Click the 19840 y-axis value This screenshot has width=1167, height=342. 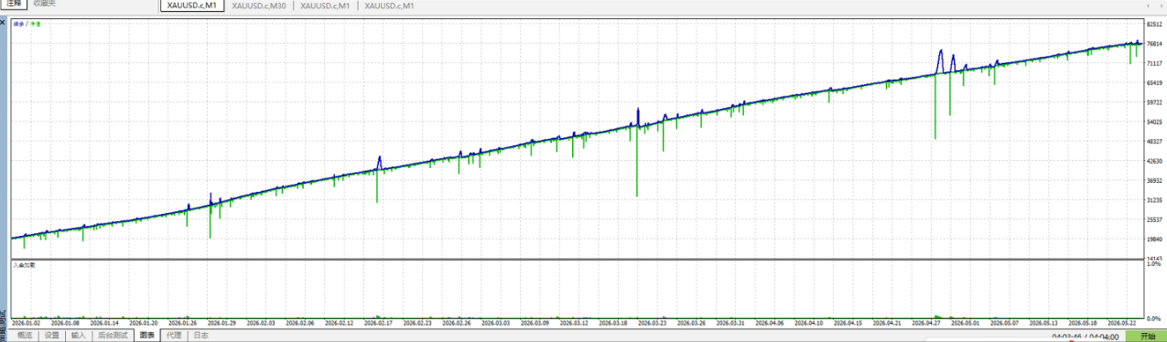coord(1154,239)
